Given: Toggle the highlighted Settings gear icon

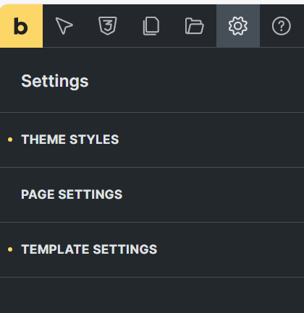Looking at the screenshot, I should (x=238, y=26).
